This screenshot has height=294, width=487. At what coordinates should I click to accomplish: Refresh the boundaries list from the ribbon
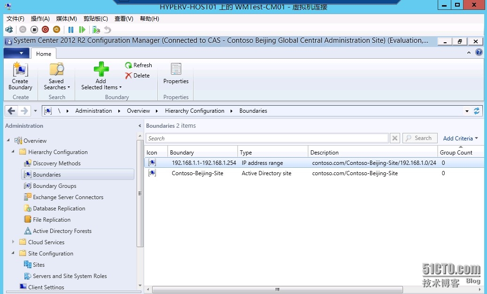pos(139,65)
